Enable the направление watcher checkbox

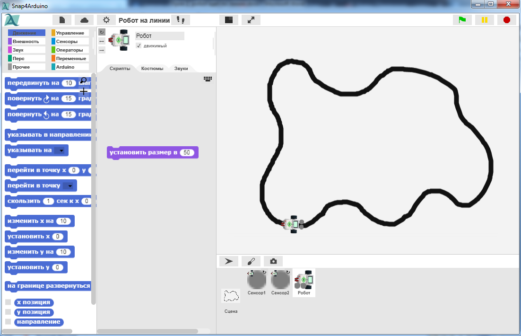[x=8, y=322]
